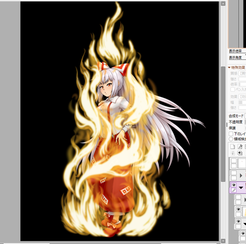
Task: Click the navigator preview panel
Action: coord(237,24)
